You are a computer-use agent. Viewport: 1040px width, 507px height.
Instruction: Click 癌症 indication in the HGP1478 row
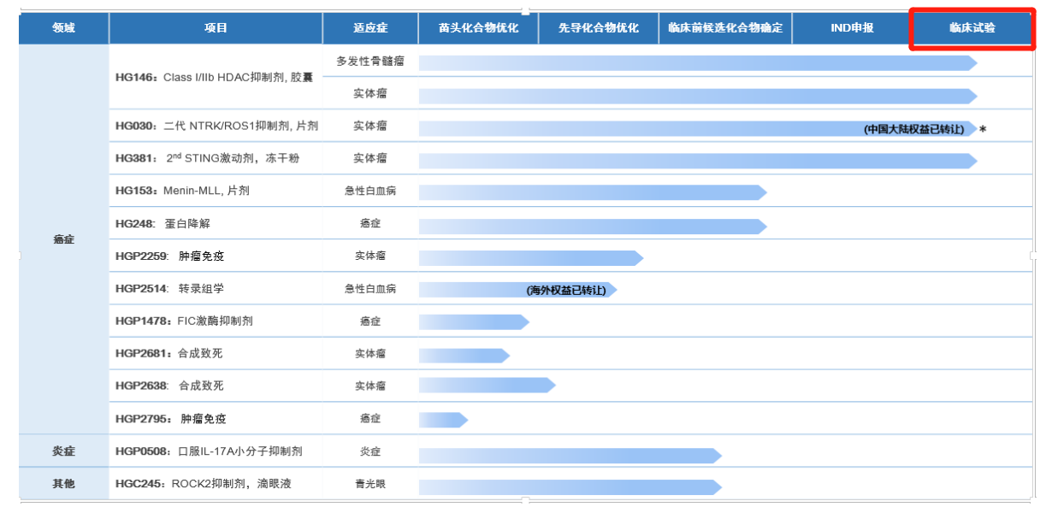point(370,321)
